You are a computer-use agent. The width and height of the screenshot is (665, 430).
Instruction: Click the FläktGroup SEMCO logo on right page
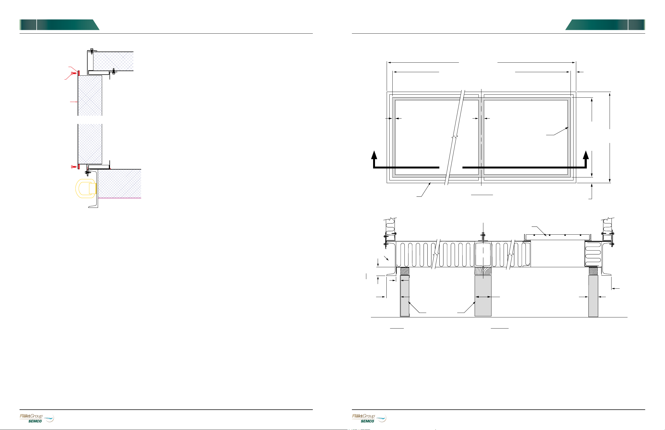[x=369, y=418]
